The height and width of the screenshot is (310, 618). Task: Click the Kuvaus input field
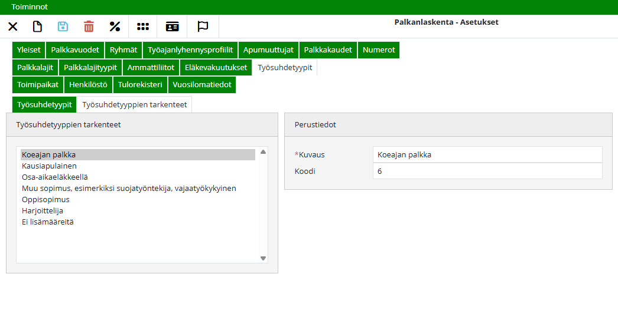tap(487, 154)
